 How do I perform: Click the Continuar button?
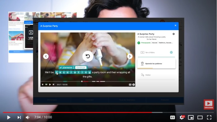coord(81,68)
